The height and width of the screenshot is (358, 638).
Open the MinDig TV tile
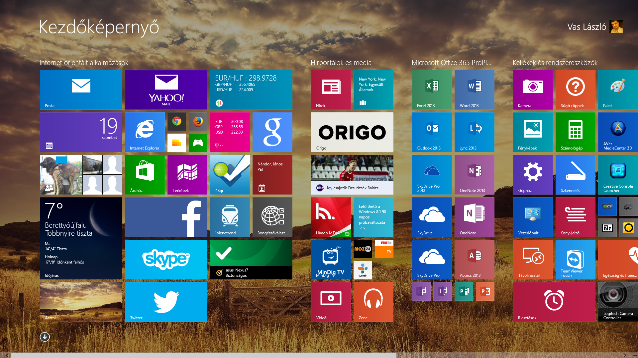(x=331, y=260)
